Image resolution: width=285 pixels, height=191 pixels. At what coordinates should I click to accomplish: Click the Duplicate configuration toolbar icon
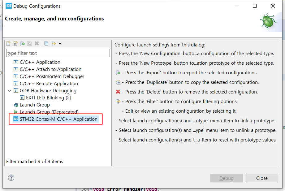pyautogui.click(x=29, y=43)
